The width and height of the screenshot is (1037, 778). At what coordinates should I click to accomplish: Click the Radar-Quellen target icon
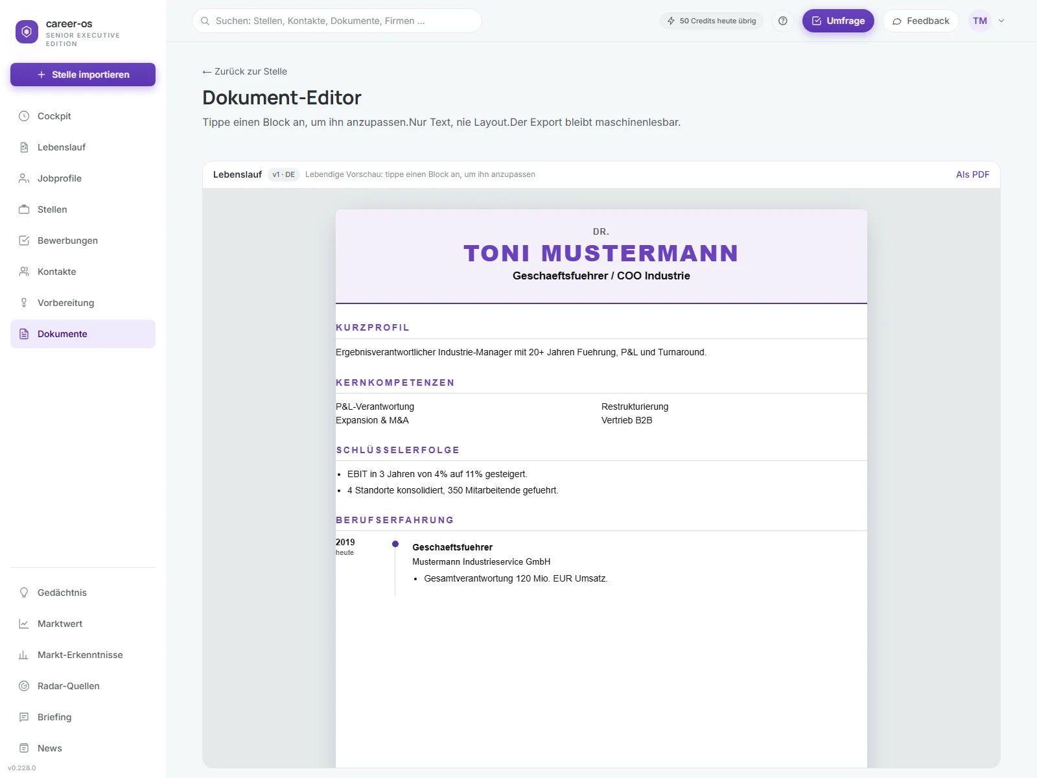click(x=24, y=686)
